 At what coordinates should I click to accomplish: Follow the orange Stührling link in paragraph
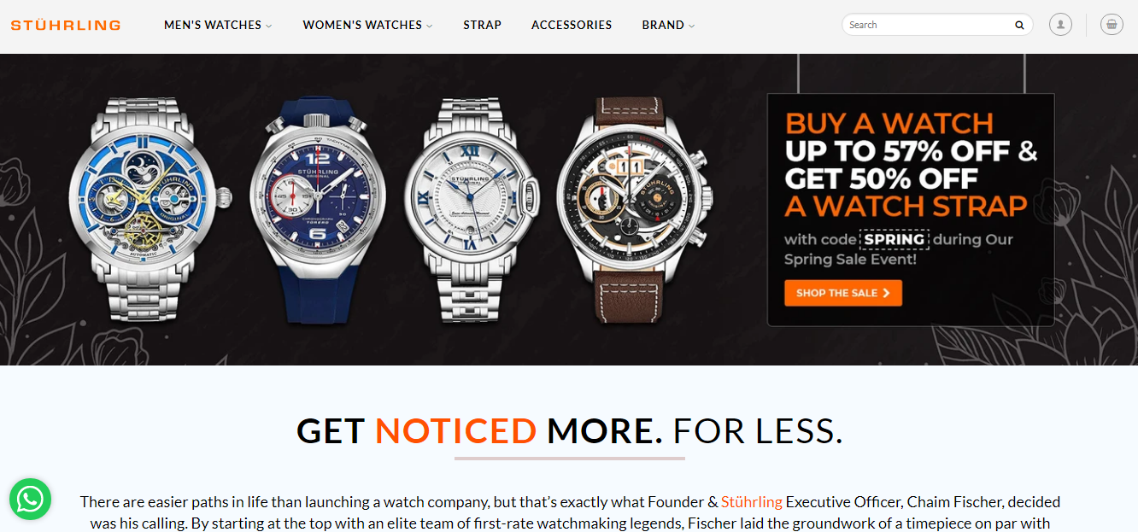coord(752,501)
